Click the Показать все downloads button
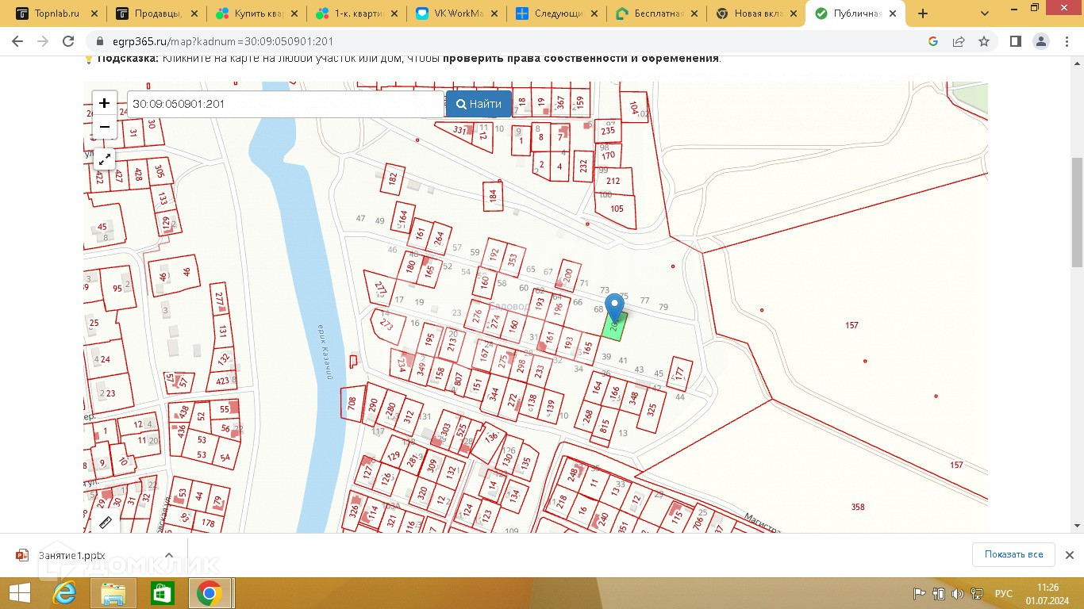This screenshot has height=609, width=1084. 1013,554
